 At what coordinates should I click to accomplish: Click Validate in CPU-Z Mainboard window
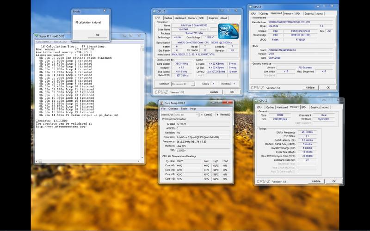point(310,87)
